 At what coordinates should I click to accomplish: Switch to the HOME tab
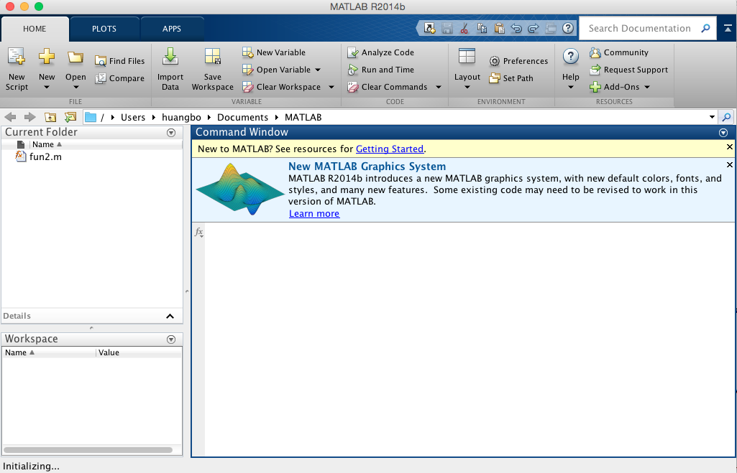[x=35, y=29]
